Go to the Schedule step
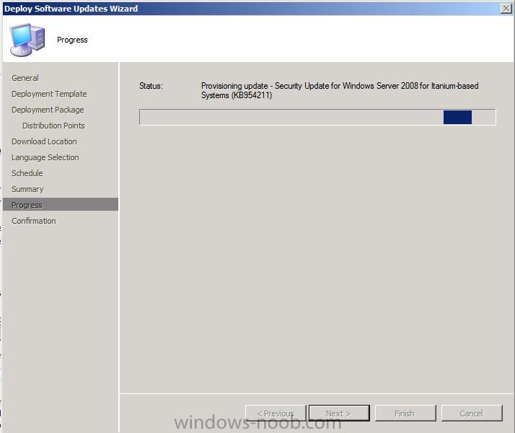The image size is (515, 433). tap(27, 173)
